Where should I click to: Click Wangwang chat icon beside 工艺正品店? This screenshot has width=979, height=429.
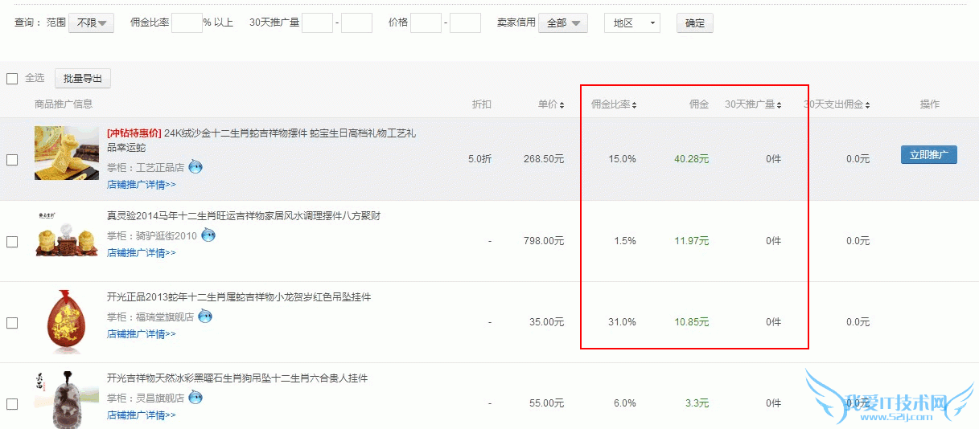click(195, 167)
